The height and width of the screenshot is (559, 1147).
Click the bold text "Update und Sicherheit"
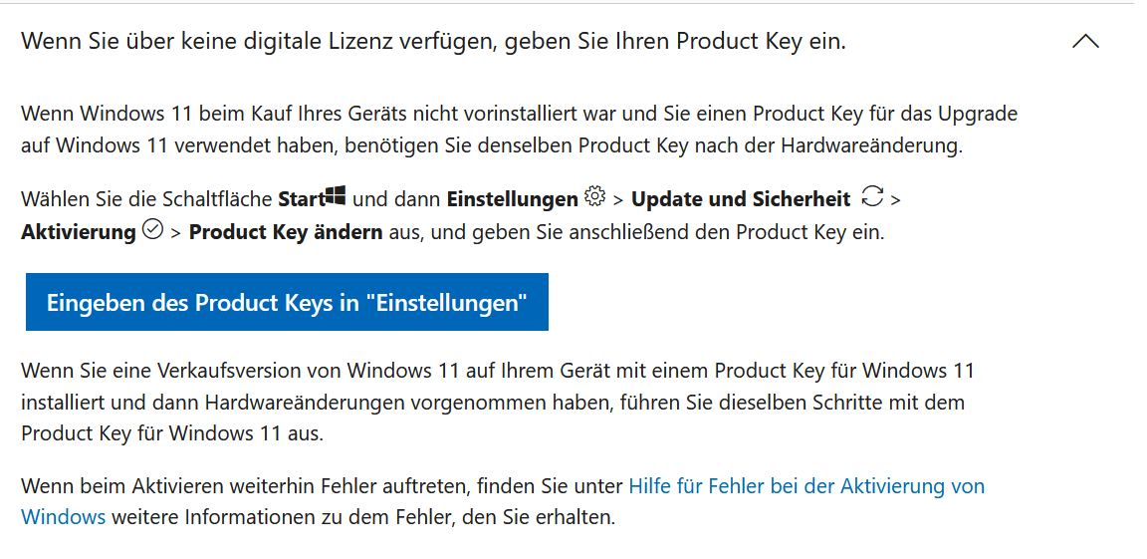(x=741, y=199)
